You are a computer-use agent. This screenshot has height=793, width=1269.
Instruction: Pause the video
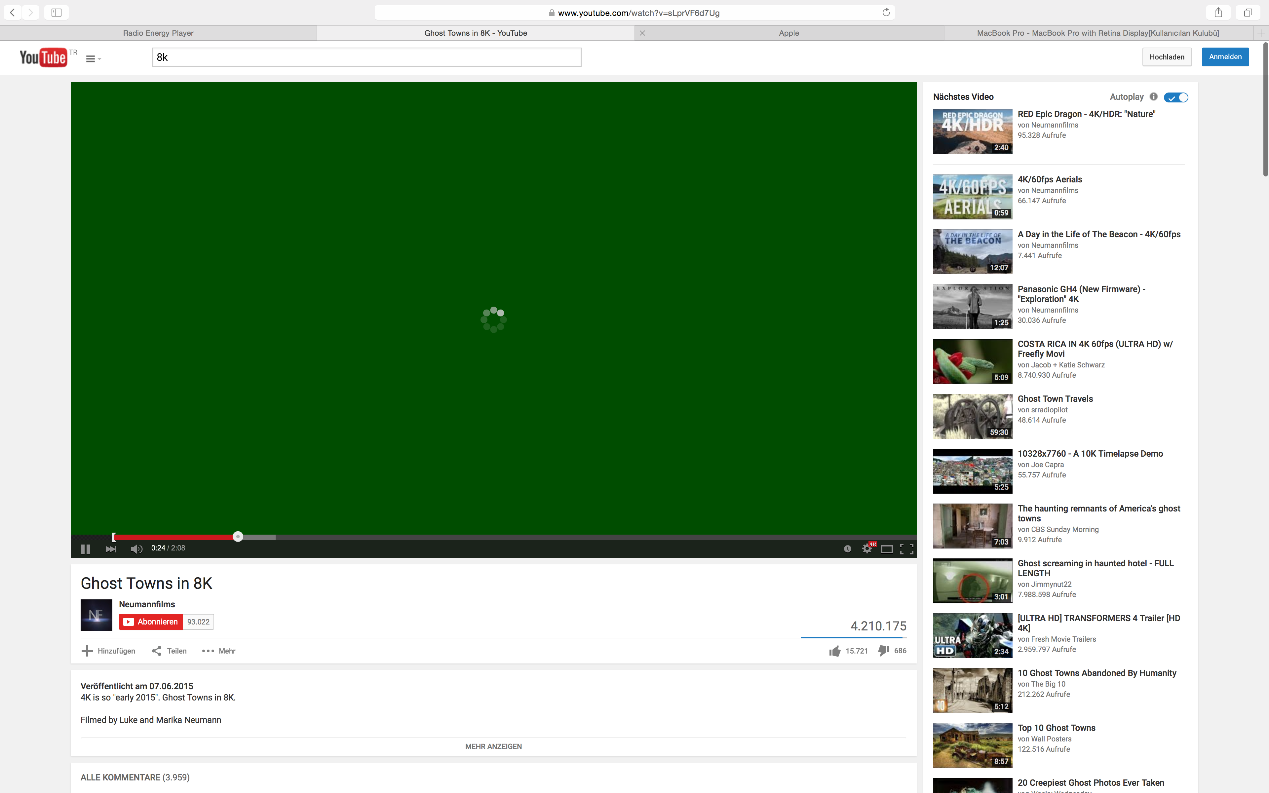pyautogui.click(x=86, y=548)
